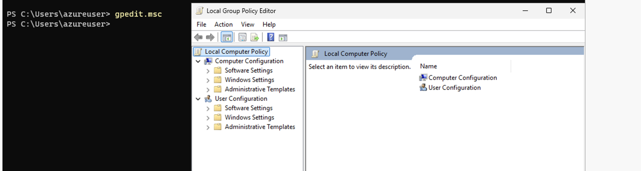Screen dimensions: 641x171
Task: Open the View menu
Action: (247, 24)
